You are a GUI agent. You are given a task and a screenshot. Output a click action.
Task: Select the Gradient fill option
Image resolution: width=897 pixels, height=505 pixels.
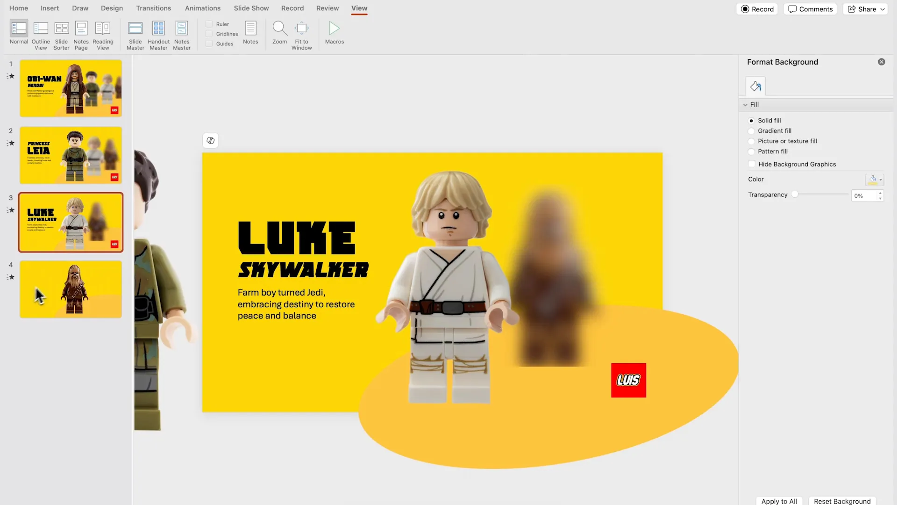(x=751, y=131)
